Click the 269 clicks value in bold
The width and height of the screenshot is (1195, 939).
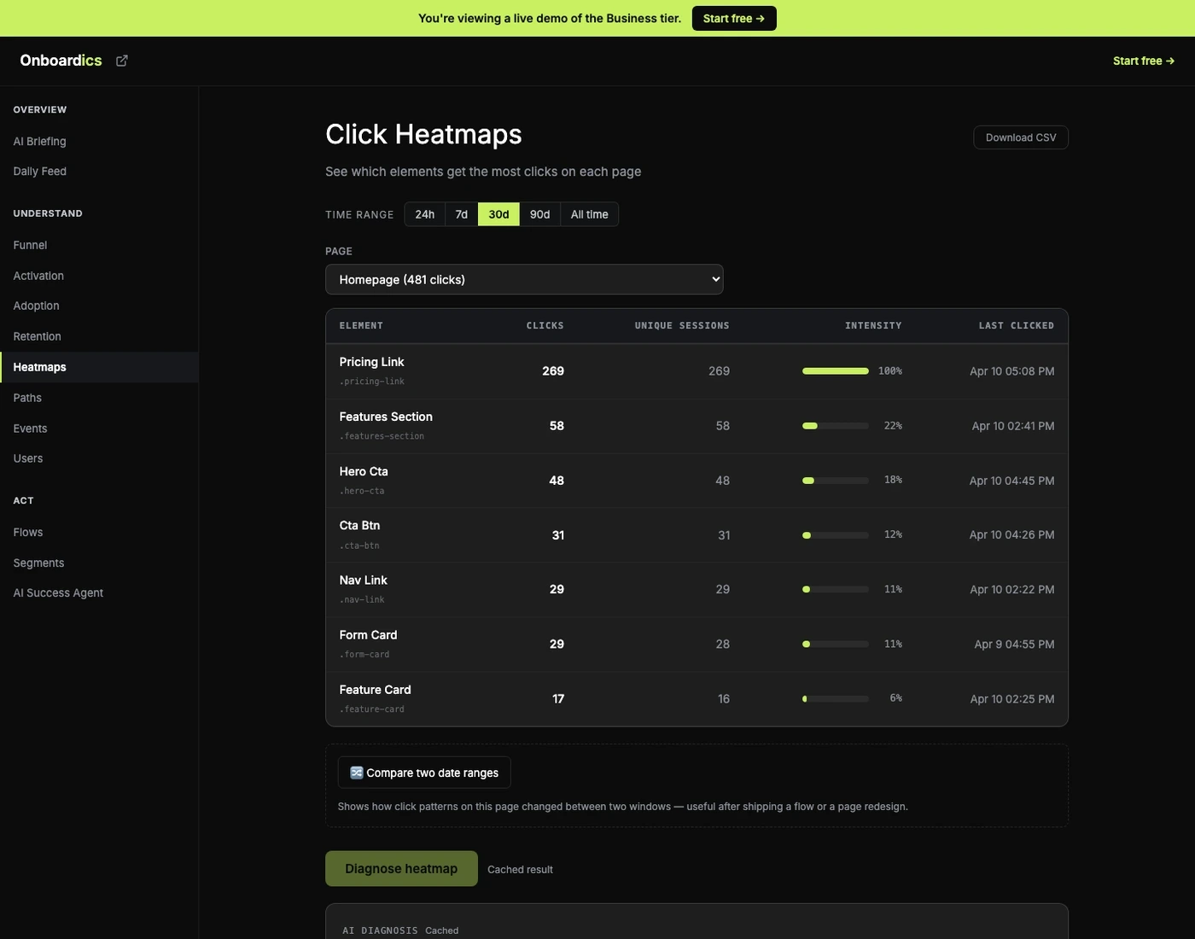point(553,371)
